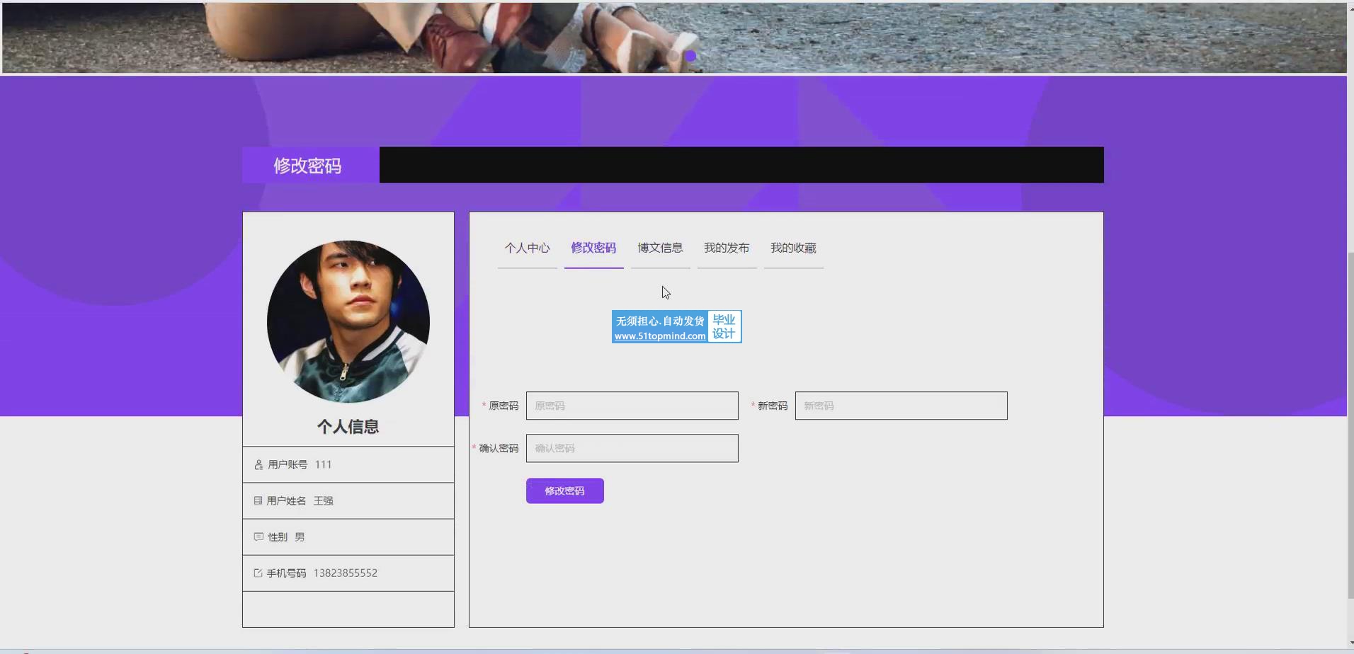Select the 修改密码 tab
Image resolution: width=1354 pixels, height=654 pixels.
click(x=593, y=248)
